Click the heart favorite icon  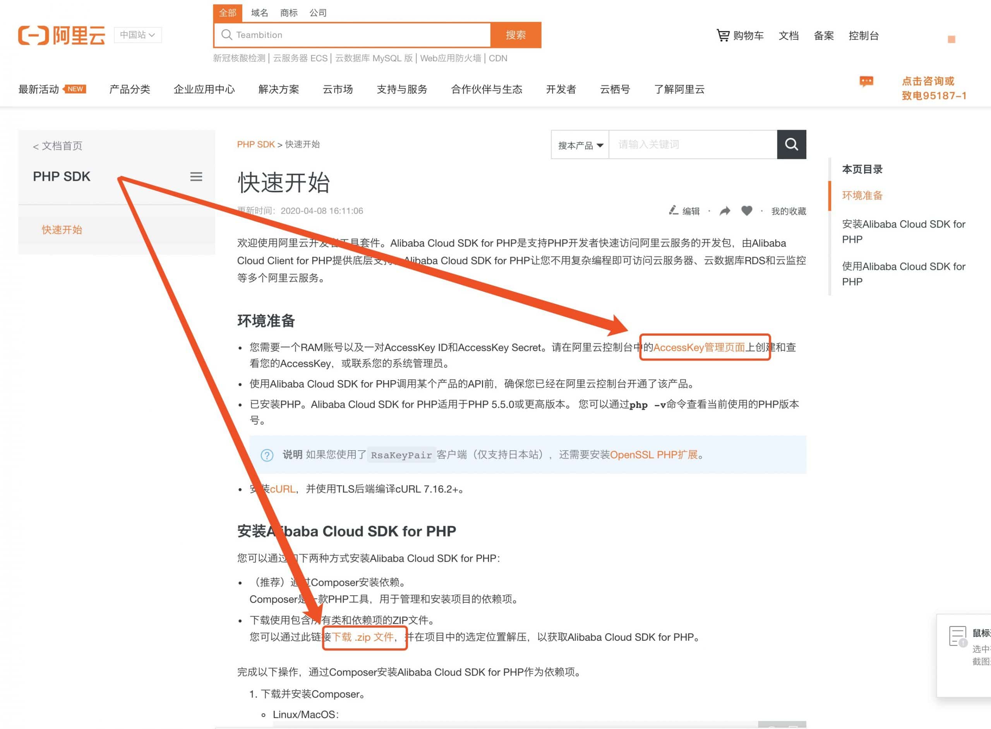point(747,211)
